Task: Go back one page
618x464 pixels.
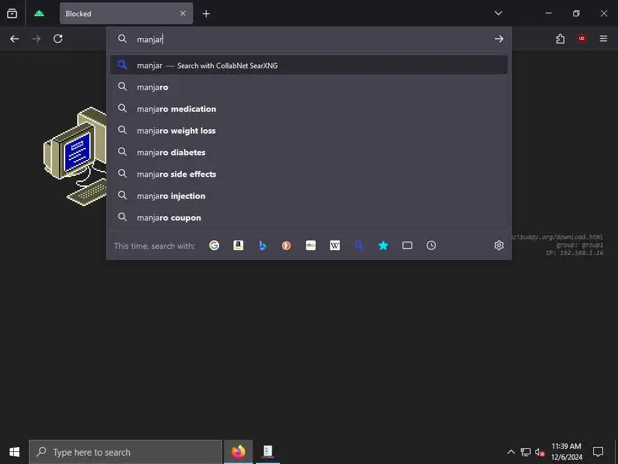Action: 14,39
